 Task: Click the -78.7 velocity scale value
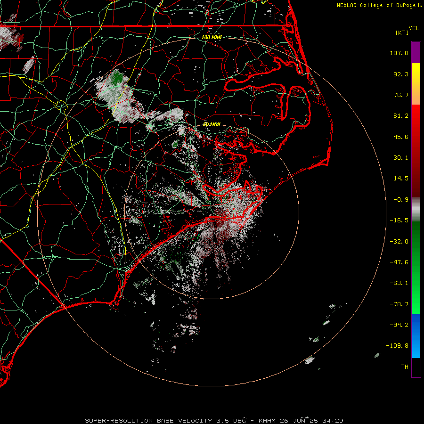(x=399, y=304)
